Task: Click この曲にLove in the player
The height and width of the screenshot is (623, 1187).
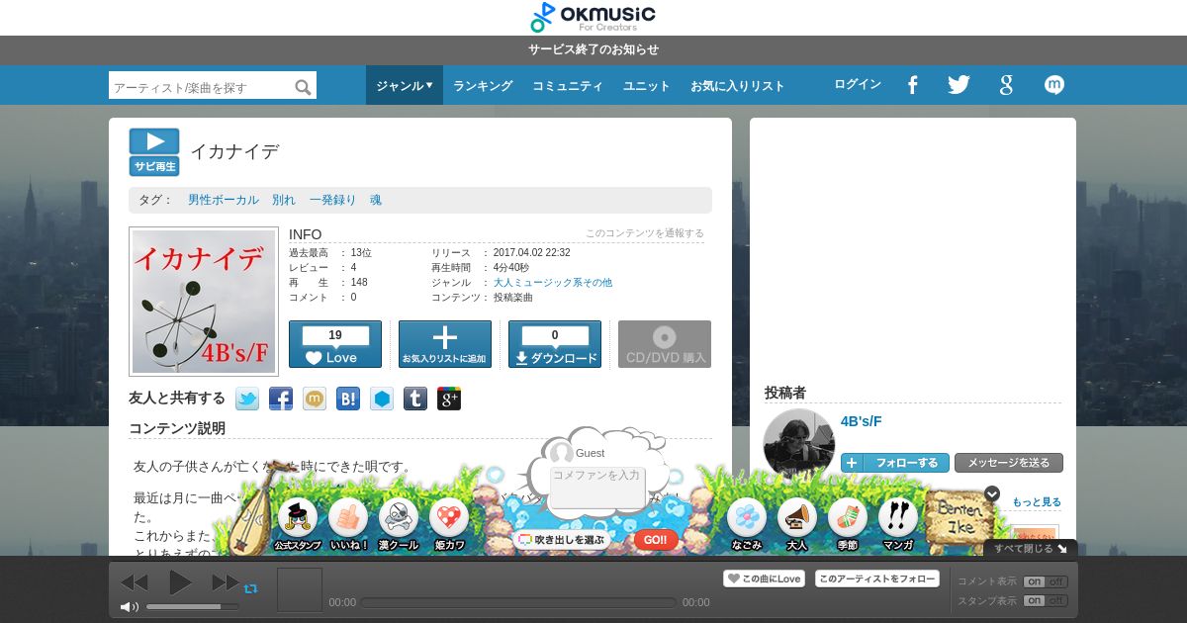Action: [764, 579]
